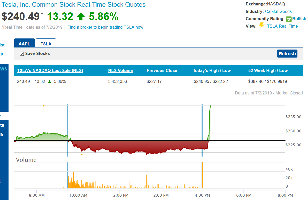Viewport: 307px width, 200px height.
Task: Open the TSLA's NASDAQ Last Sale (NLS) header link
Action: point(50,70)
